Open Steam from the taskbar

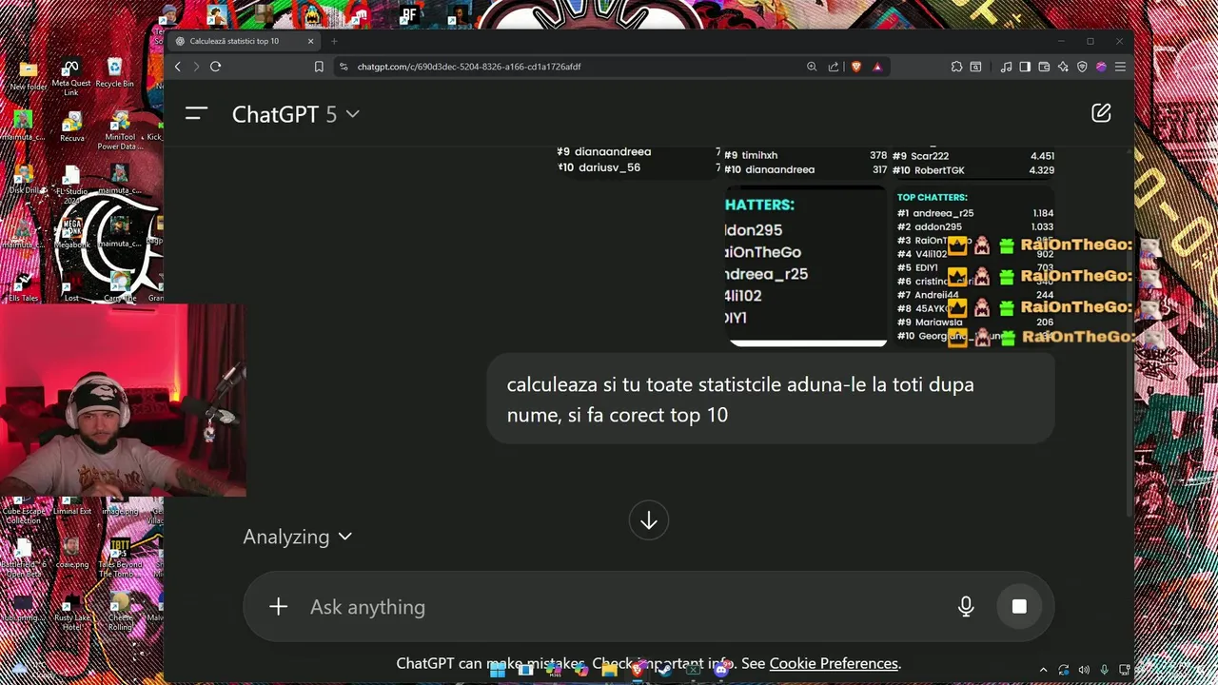point(664,671)
